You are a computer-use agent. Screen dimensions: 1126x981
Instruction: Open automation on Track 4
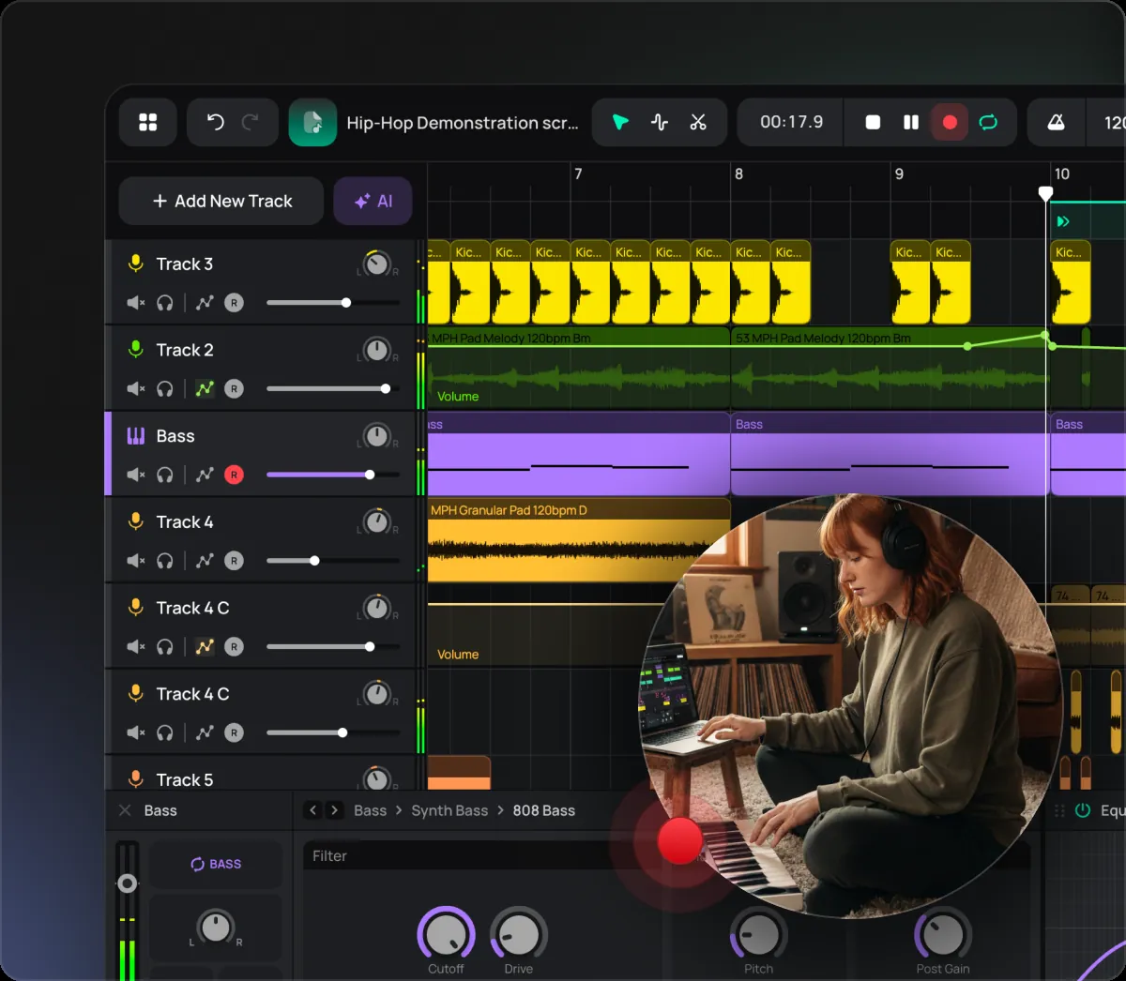(x=205, y=561)
